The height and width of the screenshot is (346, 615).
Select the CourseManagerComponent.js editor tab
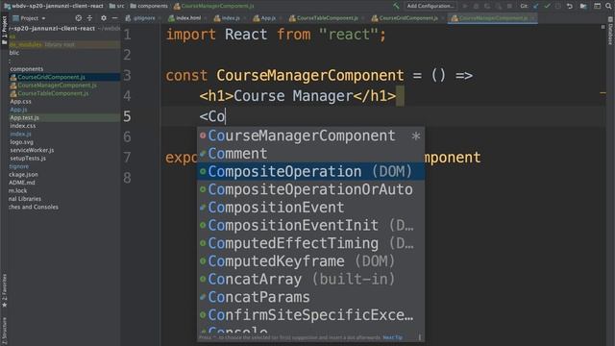click(493, 18)
